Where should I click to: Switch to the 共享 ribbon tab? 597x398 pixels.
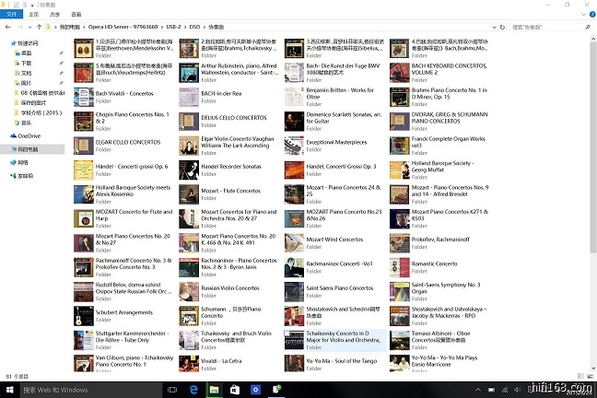56,16
